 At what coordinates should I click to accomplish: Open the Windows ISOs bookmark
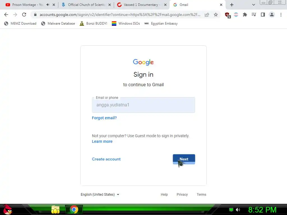[x=126, y=24]
